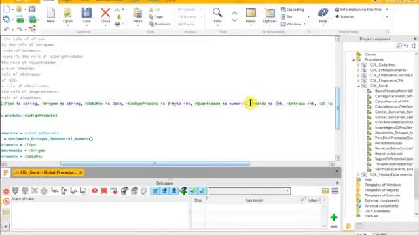The image size is (419, 235).
Task: Close the Project explorer pane
Action: (x=415, y=39)
